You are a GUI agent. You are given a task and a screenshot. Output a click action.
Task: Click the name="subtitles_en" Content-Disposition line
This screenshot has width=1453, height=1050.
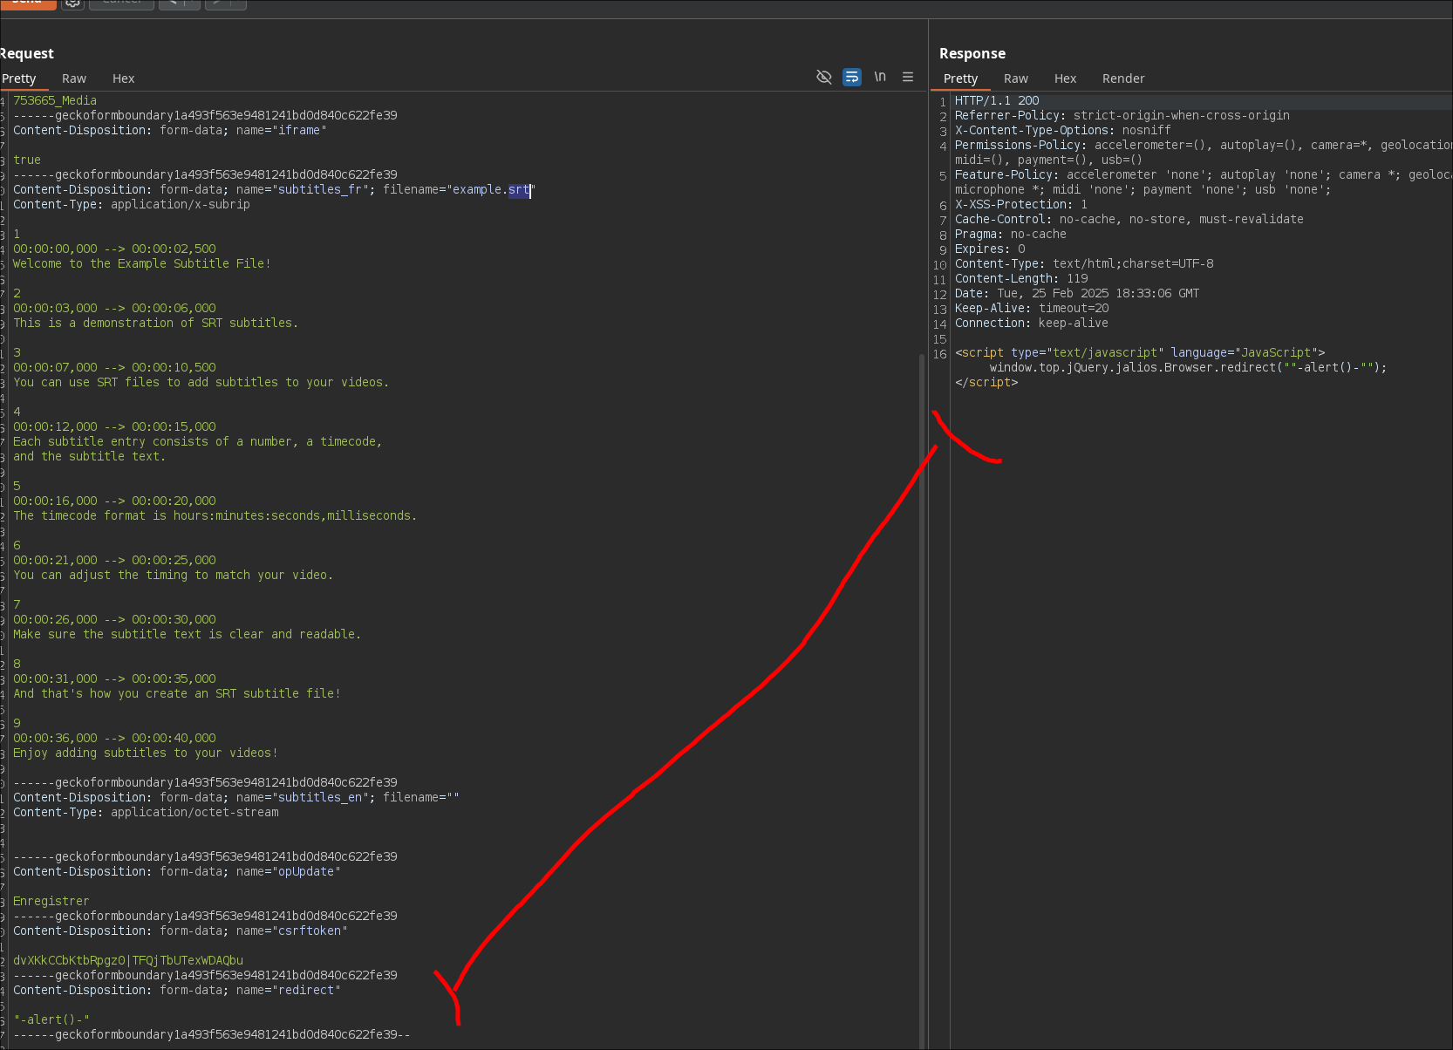point(236,797)
